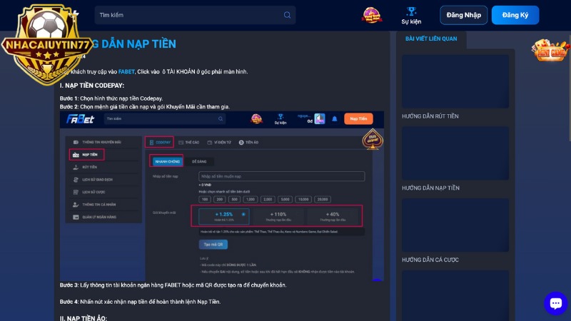Choose the 5,000 quick amount chip
571x321 pixels.
coord(285,200)
